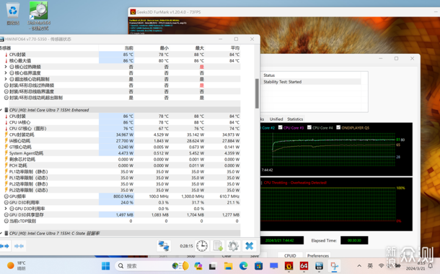
Task: Open the Windows Start menu
Action: (106, 266)
